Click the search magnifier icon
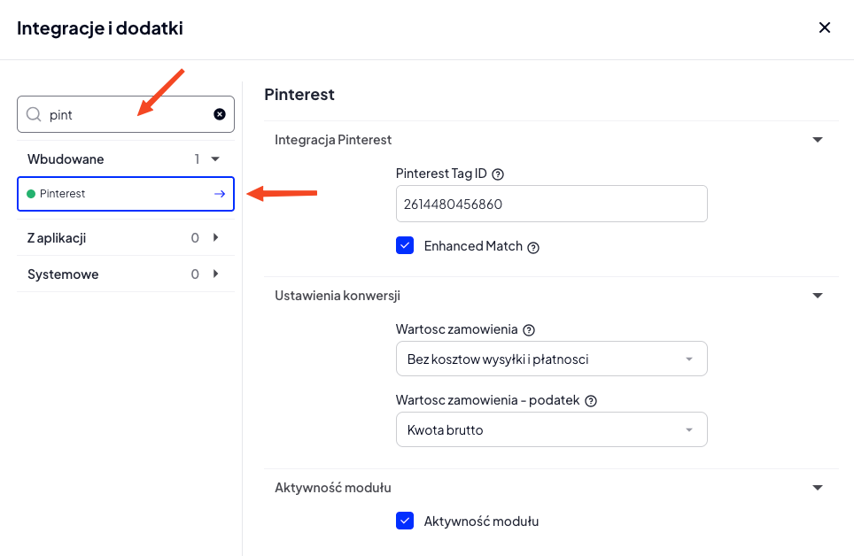This screenshot has height=556, width=854. [34, 114]
